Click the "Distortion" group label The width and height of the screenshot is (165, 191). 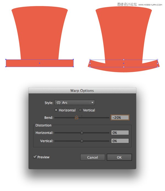(x=43, y=125)
